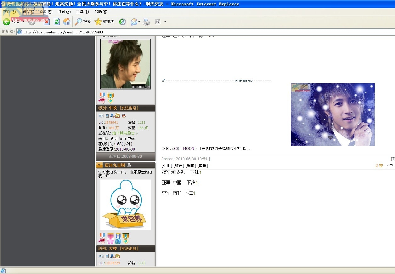This screenshot has width=395, height=274.
Task: Click 发送消息 in the 中校 level bar
Action: click(x=129, y=108)
